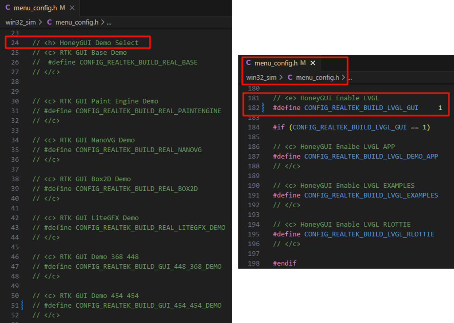Click CONFIG_REALTEK_BUILD_GUI_454_454_DEMO line
Screen dimensions: 454x323
tap(127, 305)
